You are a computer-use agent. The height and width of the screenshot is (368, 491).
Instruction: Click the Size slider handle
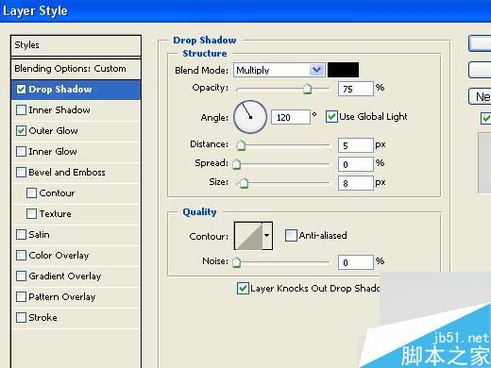[244, 183]
